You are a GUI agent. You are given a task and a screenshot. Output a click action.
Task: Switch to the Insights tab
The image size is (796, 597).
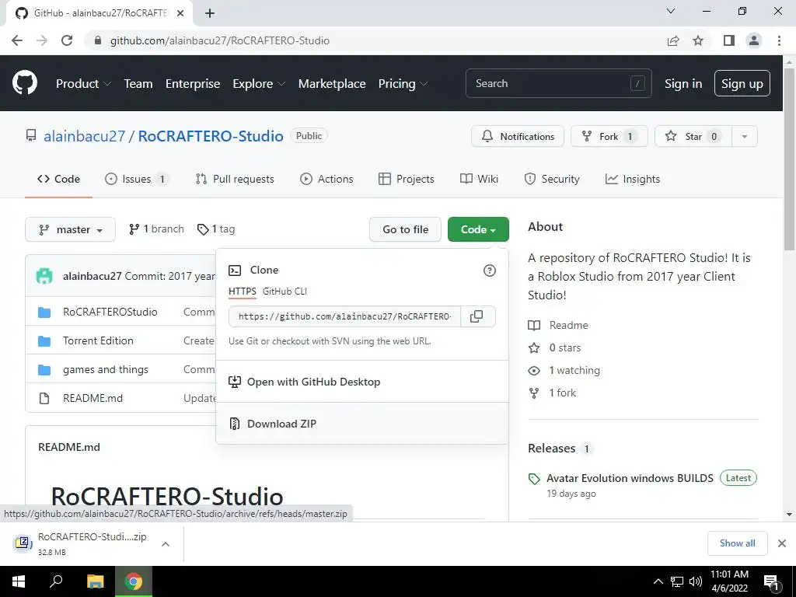633,179
